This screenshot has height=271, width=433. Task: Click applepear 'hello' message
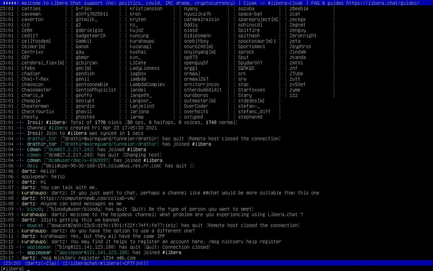tap(32, 176)
